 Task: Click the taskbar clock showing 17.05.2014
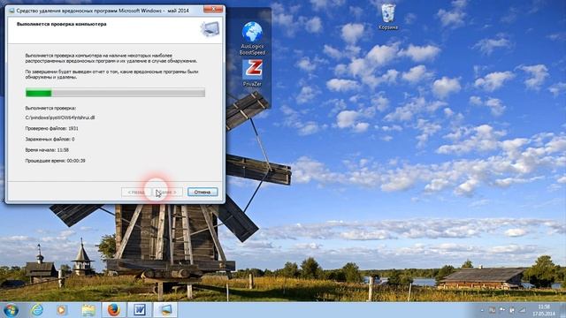click(544, 310)
